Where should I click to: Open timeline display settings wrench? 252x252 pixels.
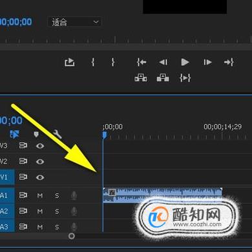(58, 134)
